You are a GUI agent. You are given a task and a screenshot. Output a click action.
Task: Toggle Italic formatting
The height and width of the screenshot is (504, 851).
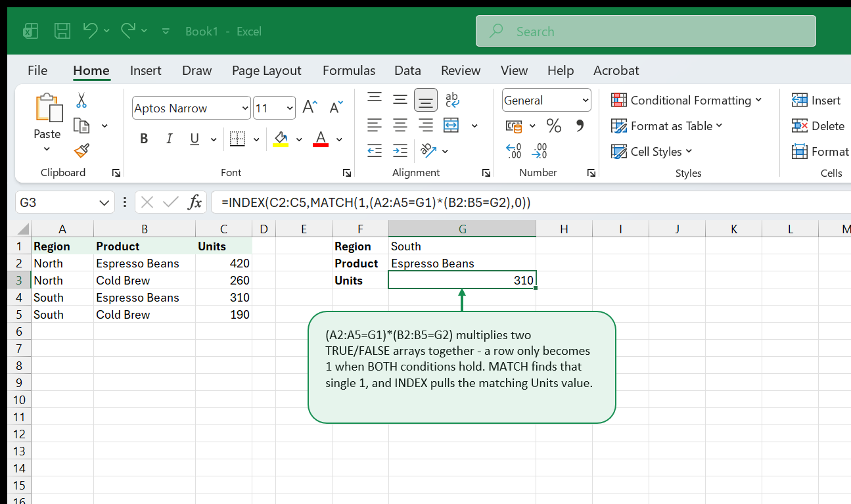[170, 139]
